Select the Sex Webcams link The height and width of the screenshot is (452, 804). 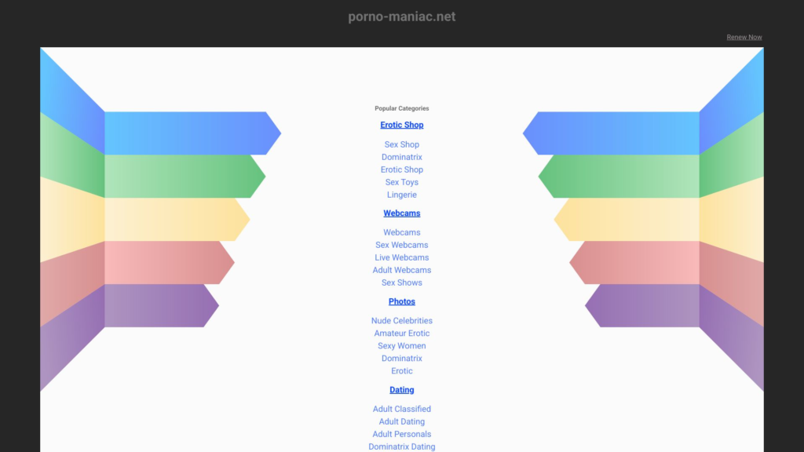401,245
